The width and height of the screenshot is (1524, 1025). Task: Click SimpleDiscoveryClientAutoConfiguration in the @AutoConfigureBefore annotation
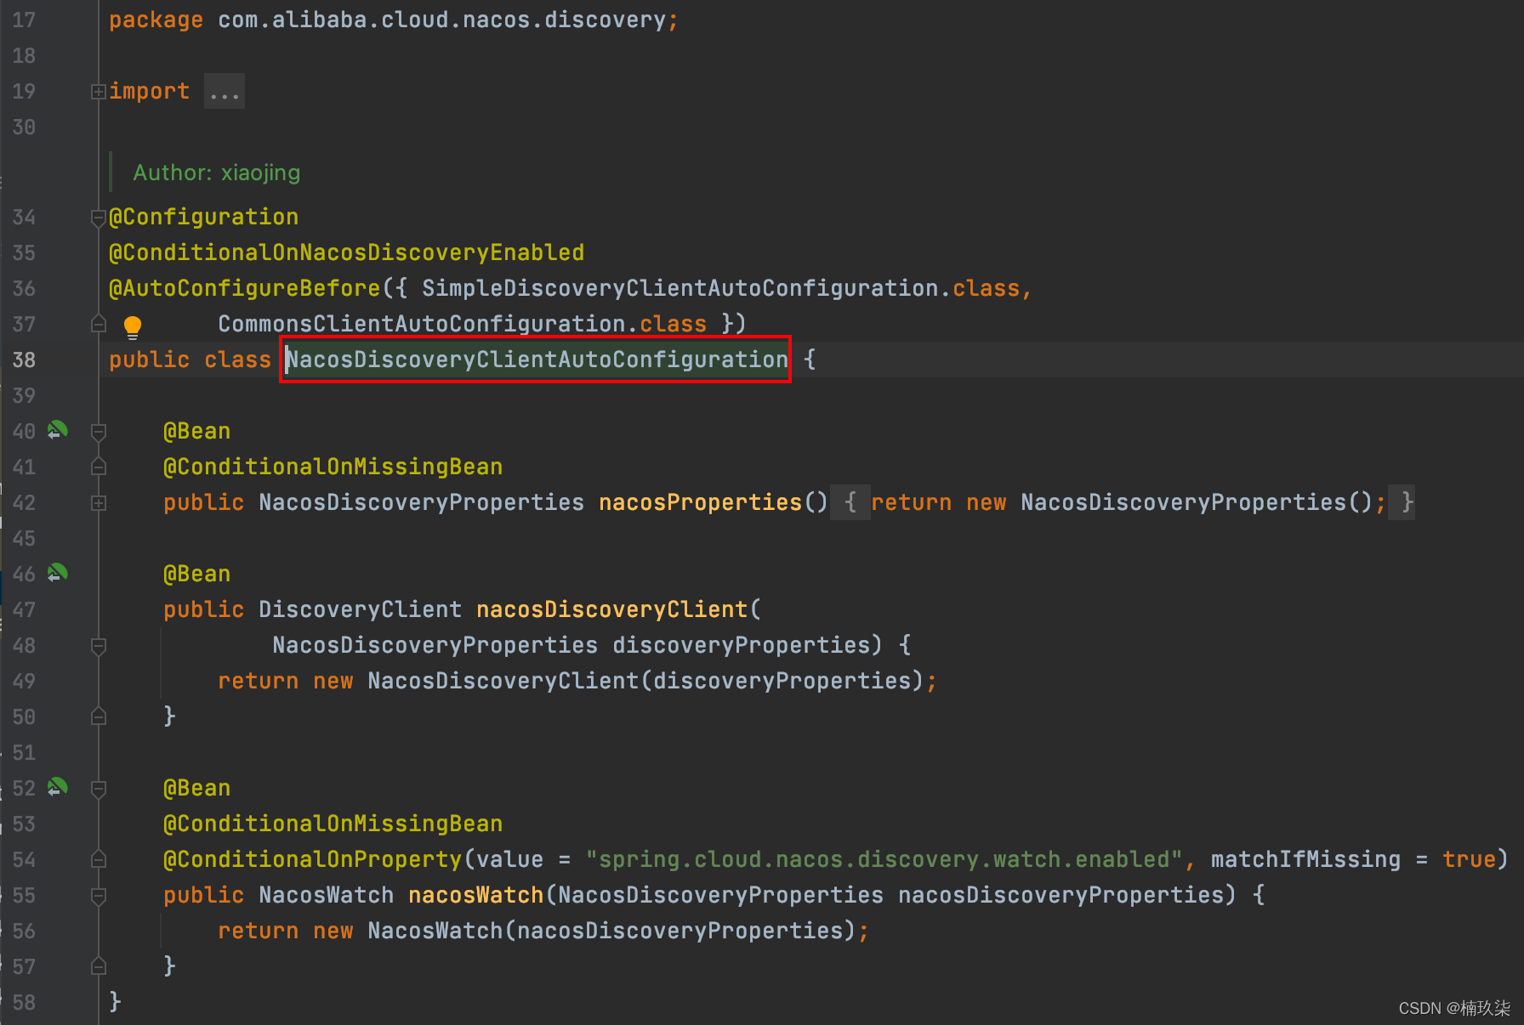point(680,289)
